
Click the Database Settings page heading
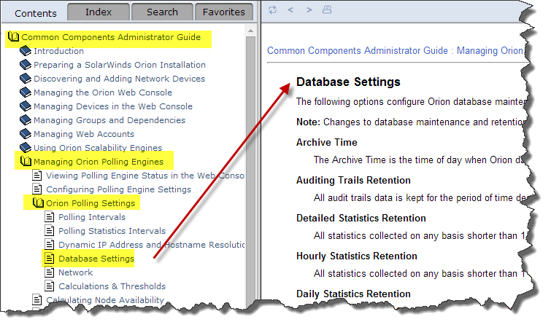[348, 82]
